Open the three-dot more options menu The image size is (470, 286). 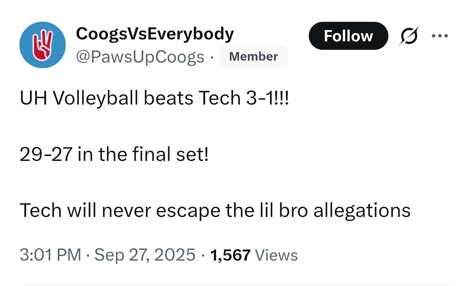(440, 36)
